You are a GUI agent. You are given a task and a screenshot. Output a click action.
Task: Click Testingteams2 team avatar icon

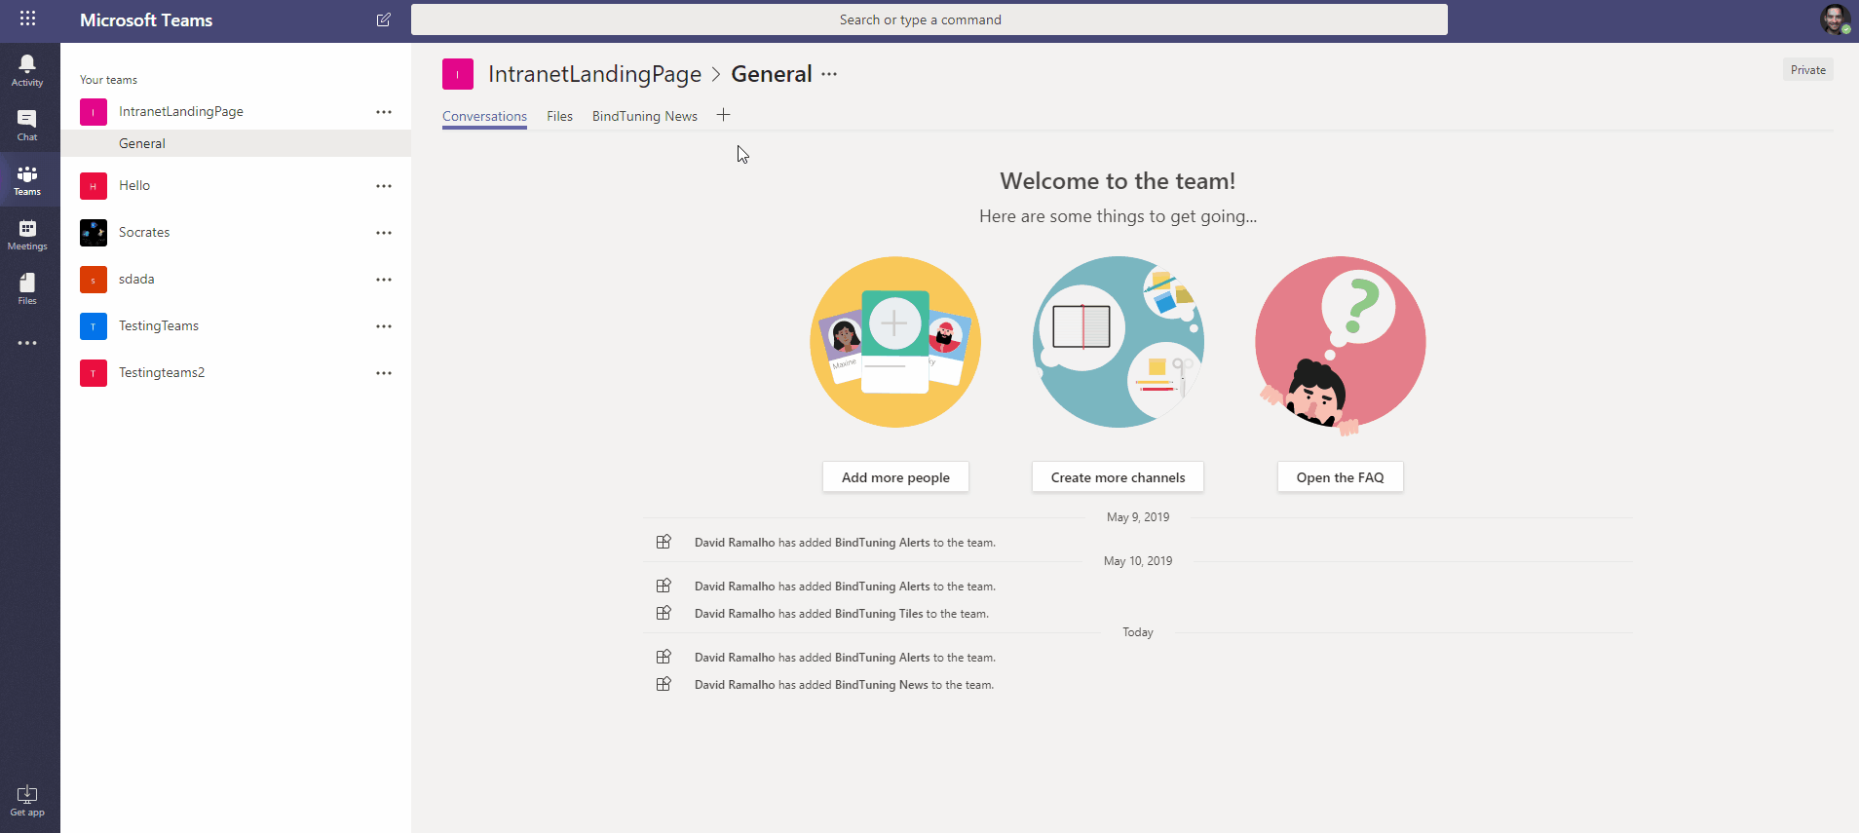94,373
